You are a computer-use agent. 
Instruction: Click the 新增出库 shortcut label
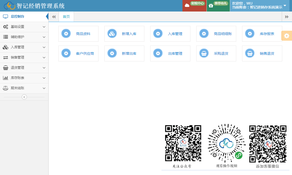(129, 54)
